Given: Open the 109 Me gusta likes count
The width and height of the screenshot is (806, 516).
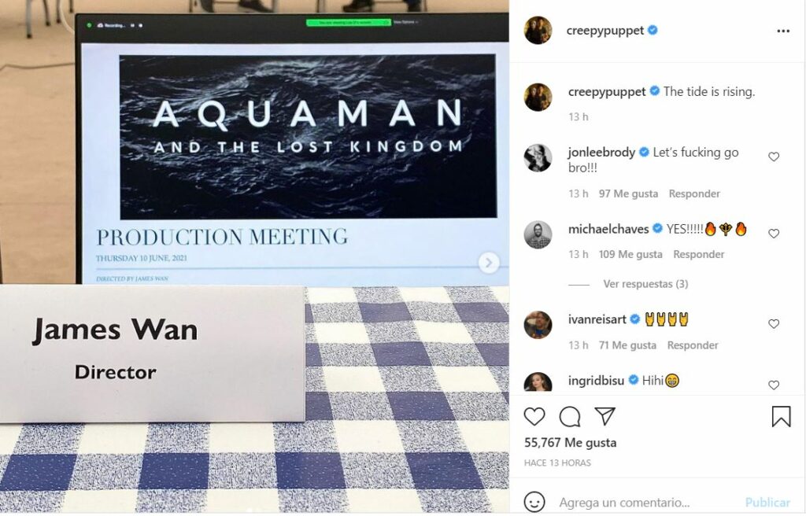Looking at the screenshot, I should (x=630, y=254).
